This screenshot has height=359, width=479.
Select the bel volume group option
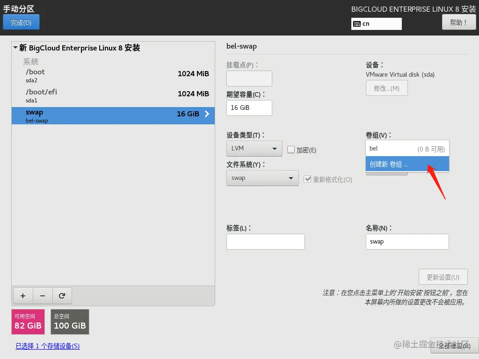pos(407,149)
